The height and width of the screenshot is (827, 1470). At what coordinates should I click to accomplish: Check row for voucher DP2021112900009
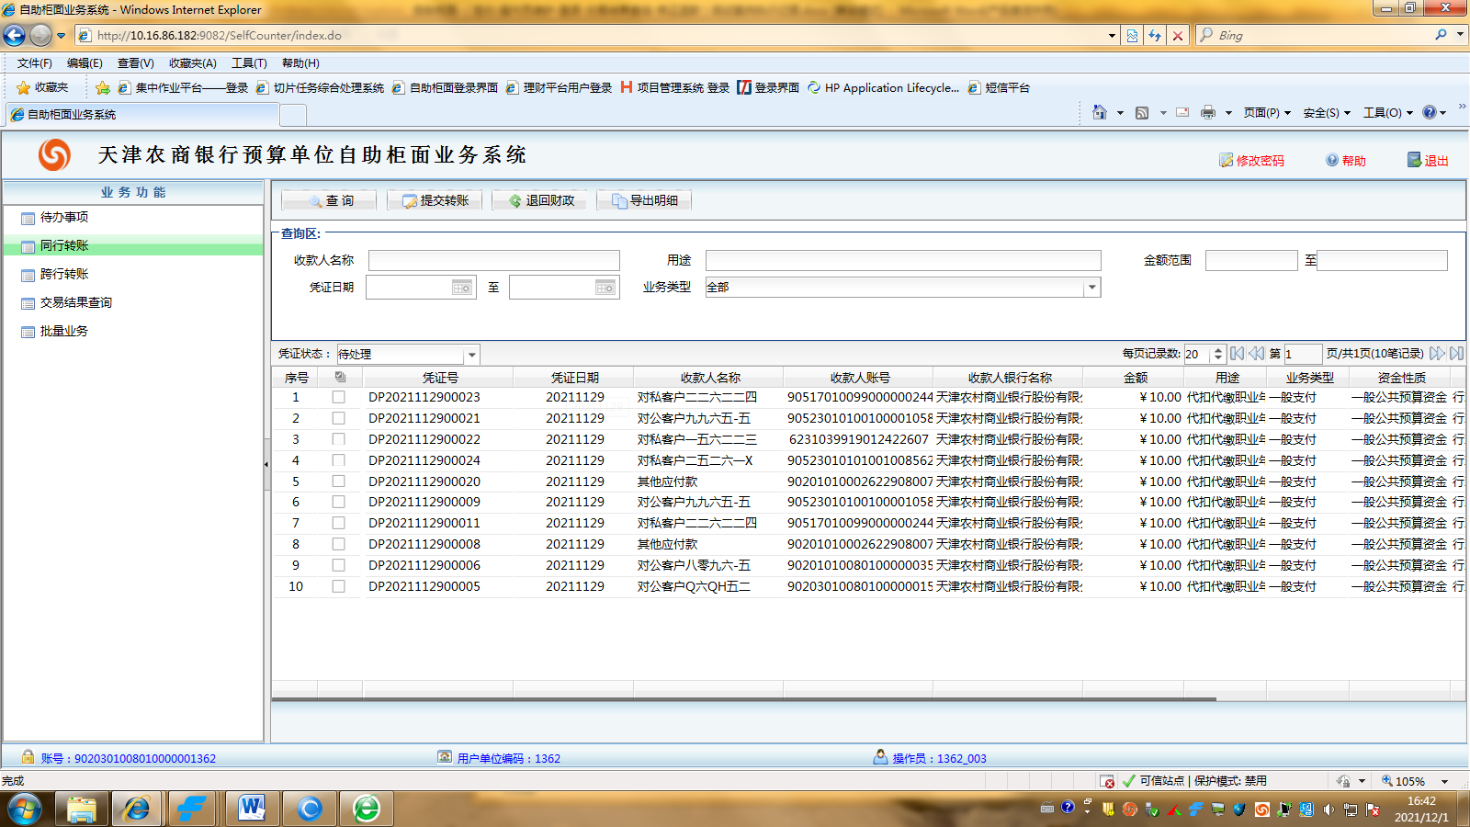[339, 502]
